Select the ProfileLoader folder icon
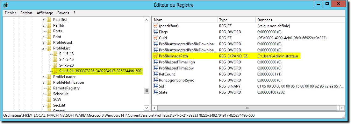Screen dimensions: 351x124 49,77
